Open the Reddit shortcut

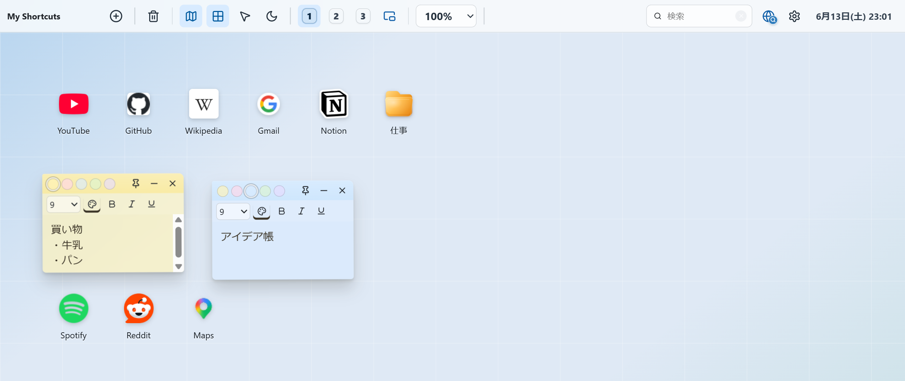(x=139, y=317)
